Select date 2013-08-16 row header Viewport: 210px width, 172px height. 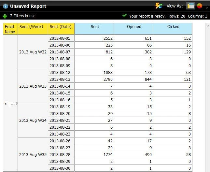click(x=61, y=100)
